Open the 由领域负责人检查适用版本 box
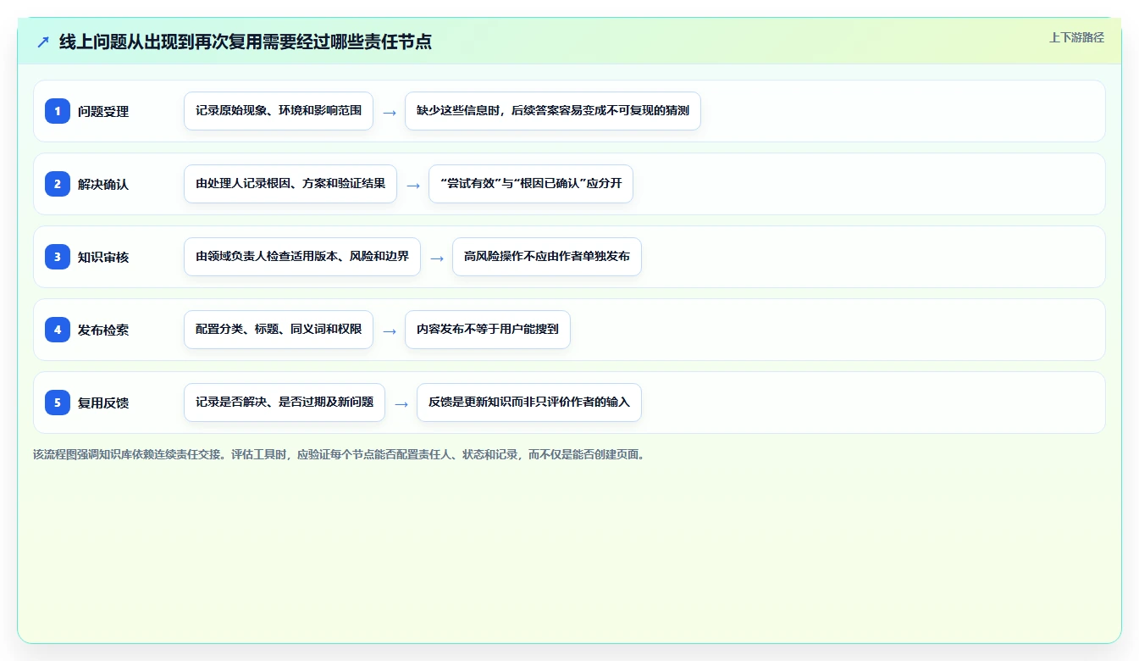 click(302, 257)
